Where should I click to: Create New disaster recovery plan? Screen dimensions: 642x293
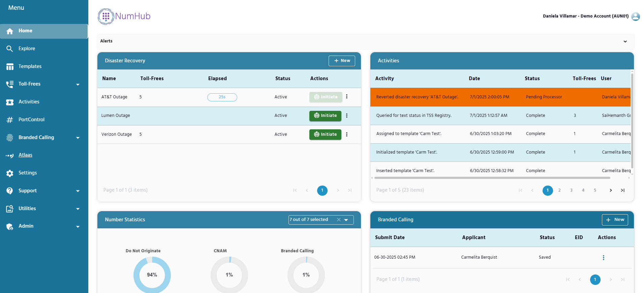pyautogui.click(x=342, y=61)
